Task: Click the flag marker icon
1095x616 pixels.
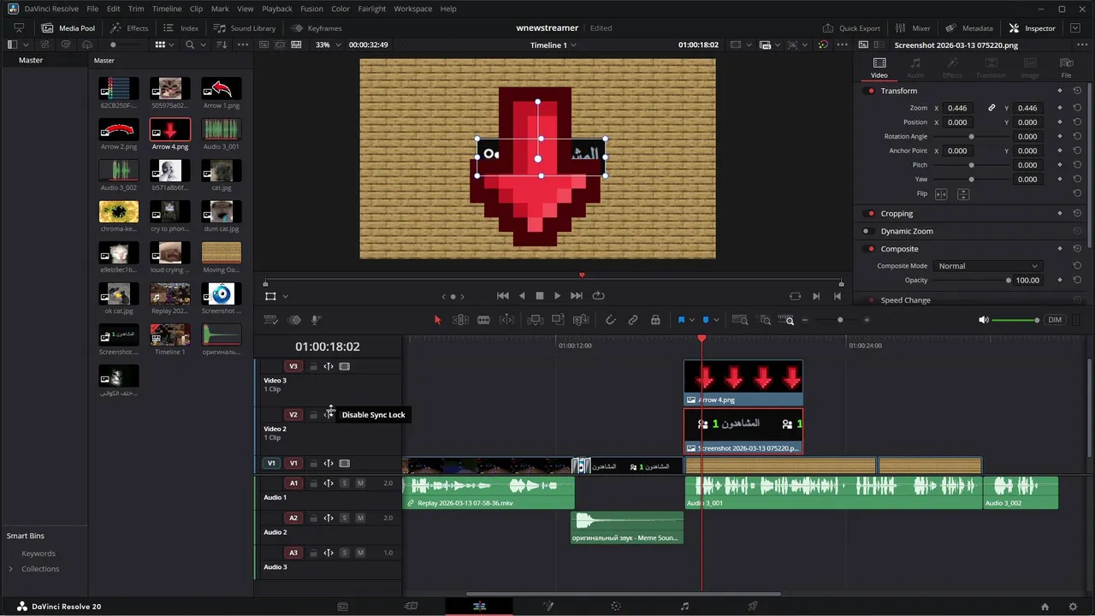Action: click(681, 320)
